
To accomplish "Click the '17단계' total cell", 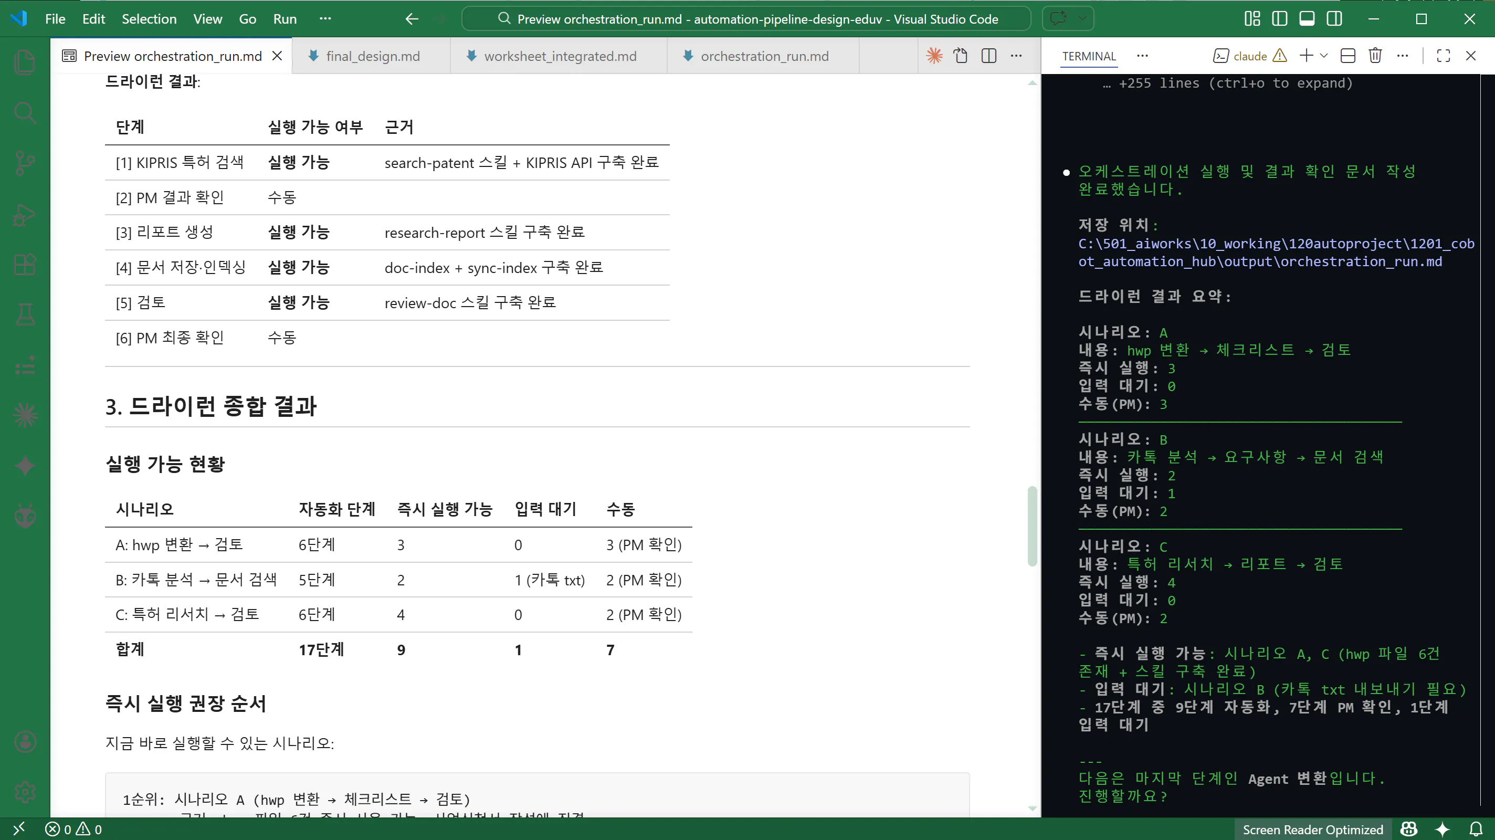I will [x=321, y=649].
